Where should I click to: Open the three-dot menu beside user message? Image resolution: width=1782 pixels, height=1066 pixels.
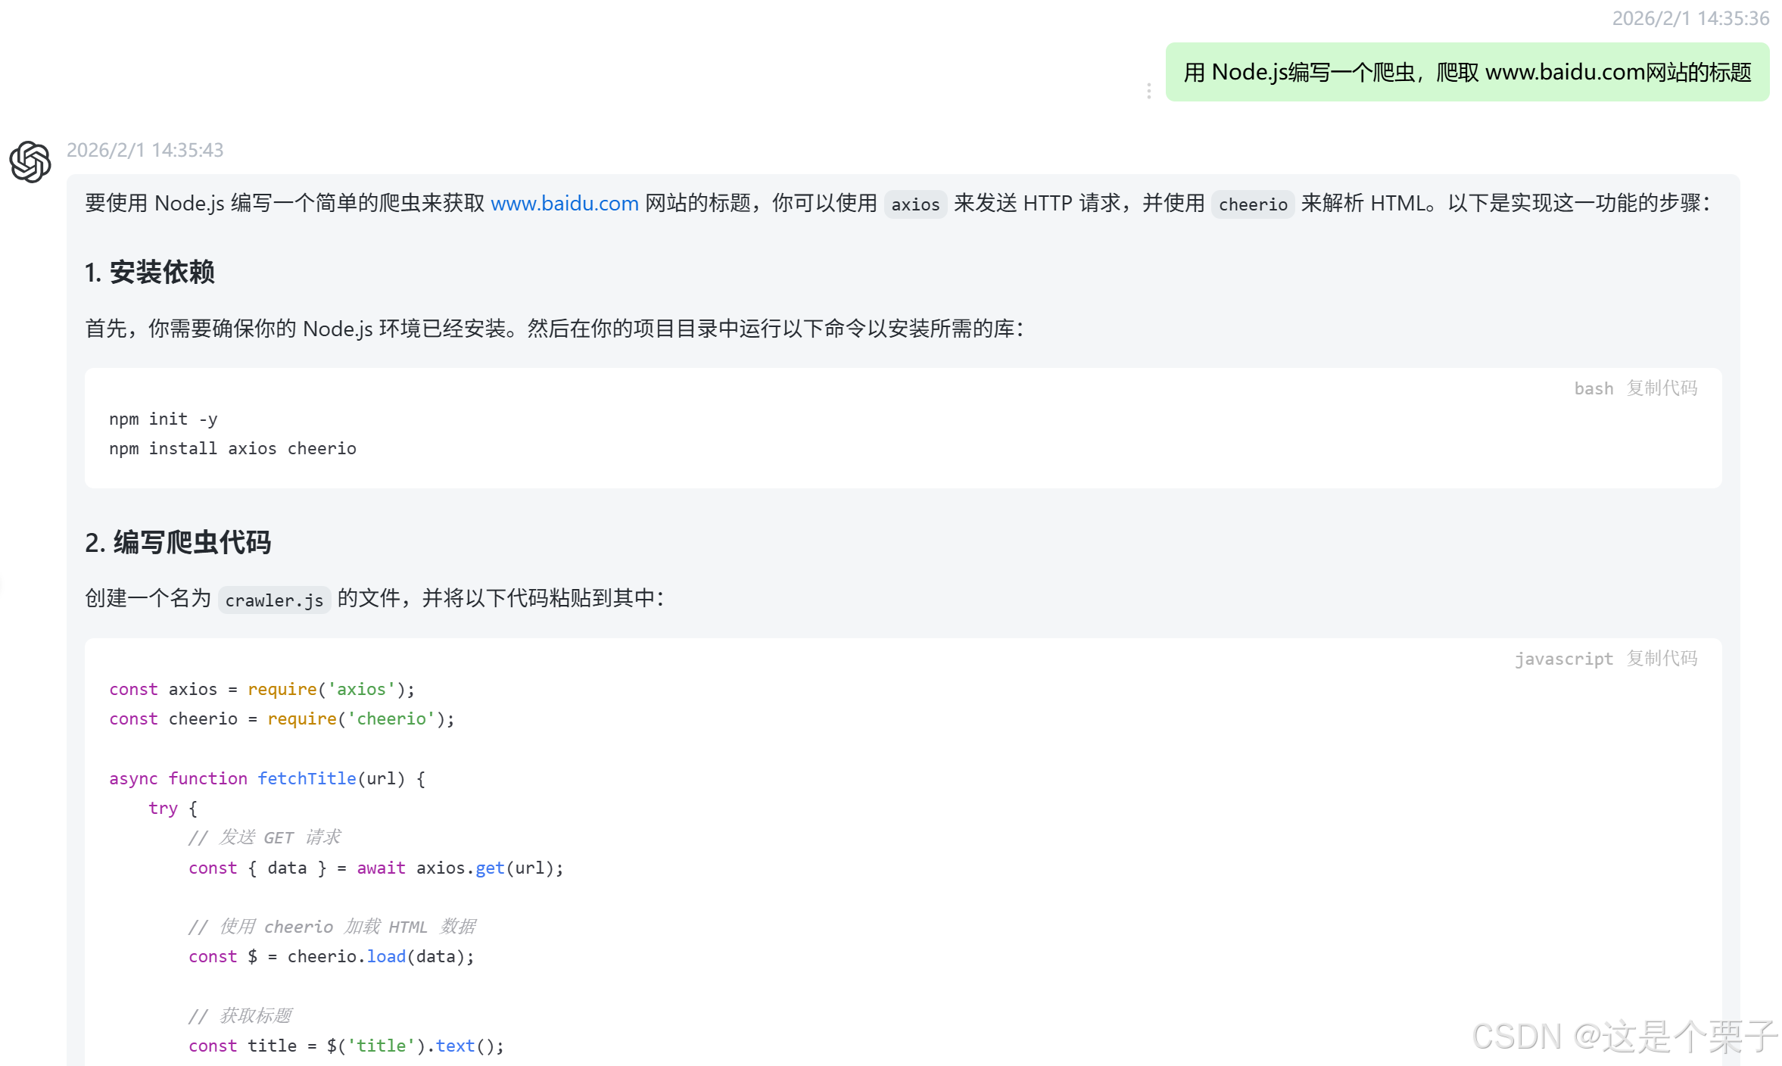[1148, 91]
